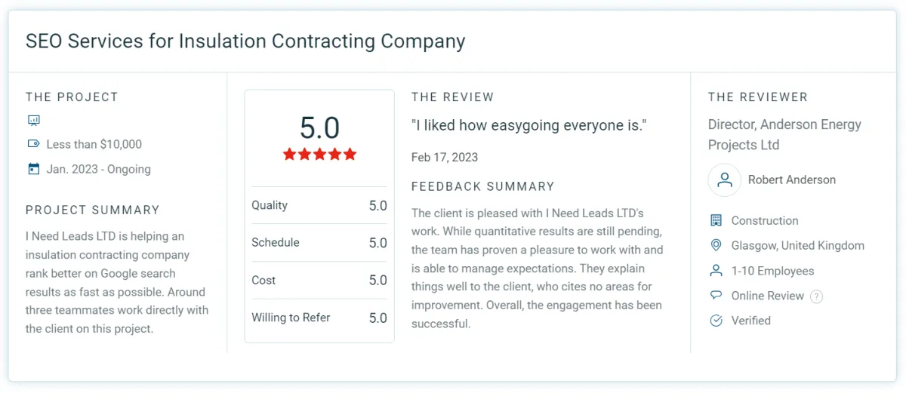Select the Quality rating row
This screenshot has width=906, height=396.
tap(319, 205)
